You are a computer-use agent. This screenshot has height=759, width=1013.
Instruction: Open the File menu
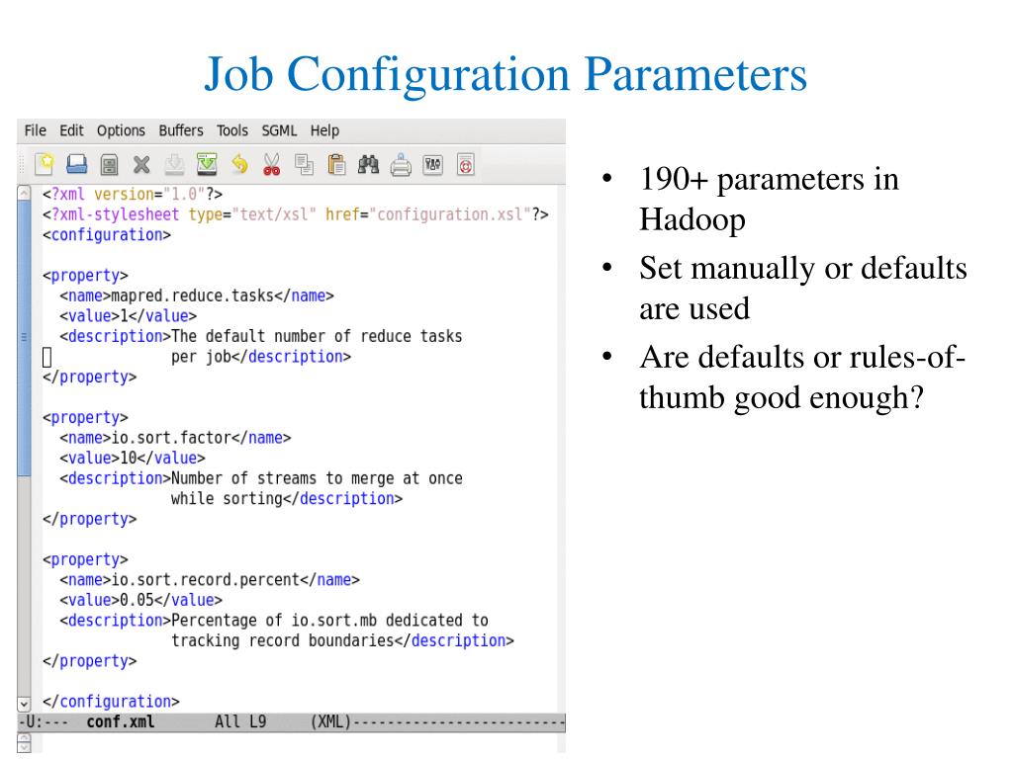tap(35, 130)
